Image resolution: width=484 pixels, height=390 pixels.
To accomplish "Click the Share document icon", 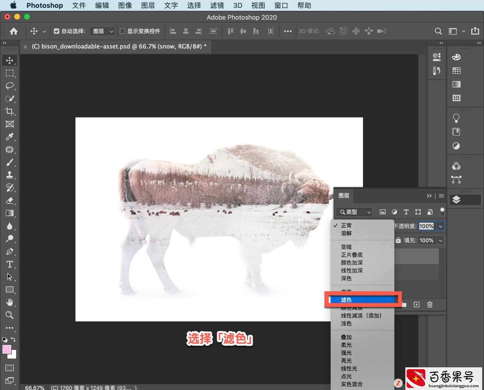I will 475,31.
